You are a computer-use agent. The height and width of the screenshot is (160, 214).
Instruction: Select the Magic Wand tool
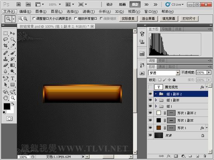pyautogui.click(x=12, y=39)
